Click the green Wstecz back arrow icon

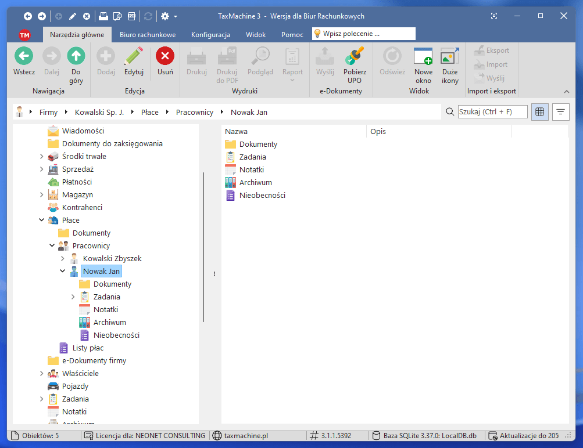click(x=24, y=56)
